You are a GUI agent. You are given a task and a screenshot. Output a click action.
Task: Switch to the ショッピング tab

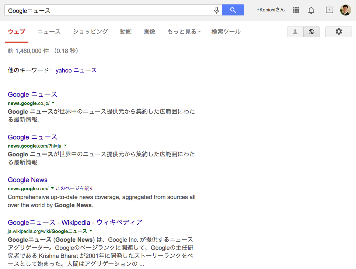click(90, 32)
